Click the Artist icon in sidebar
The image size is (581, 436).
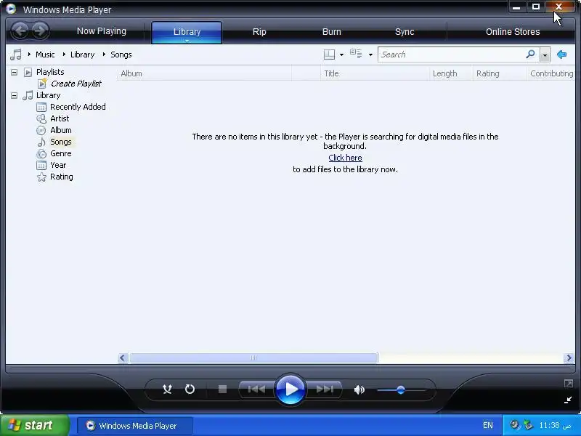point(41,118)
